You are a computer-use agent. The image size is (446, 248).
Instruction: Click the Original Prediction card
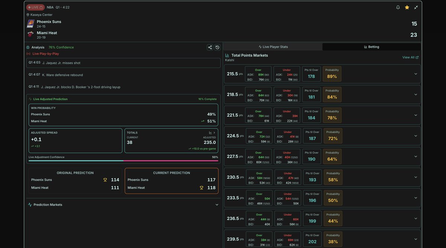[x=75, y=181]
